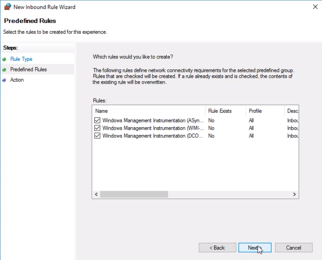This screenshot has width=322, height=260.
Task: Close the New Inbound Rule Wizard window
Action: click(315, 7)
